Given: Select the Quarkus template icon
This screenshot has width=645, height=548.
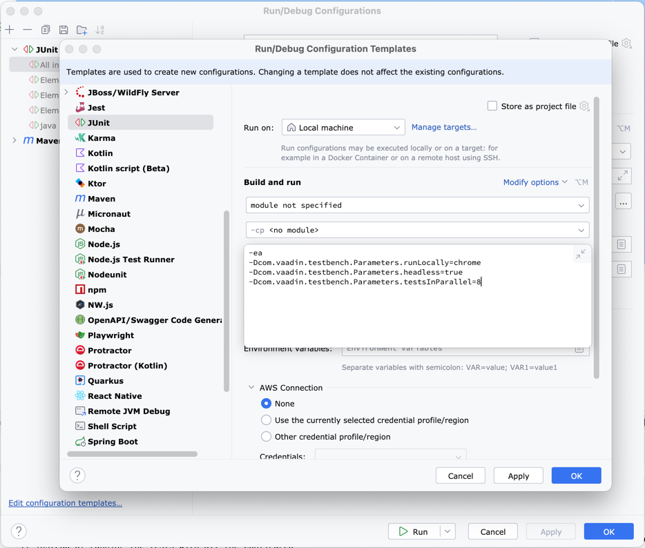Looking at the screenshot, I should pyautogui.click(x=80, y=380).
